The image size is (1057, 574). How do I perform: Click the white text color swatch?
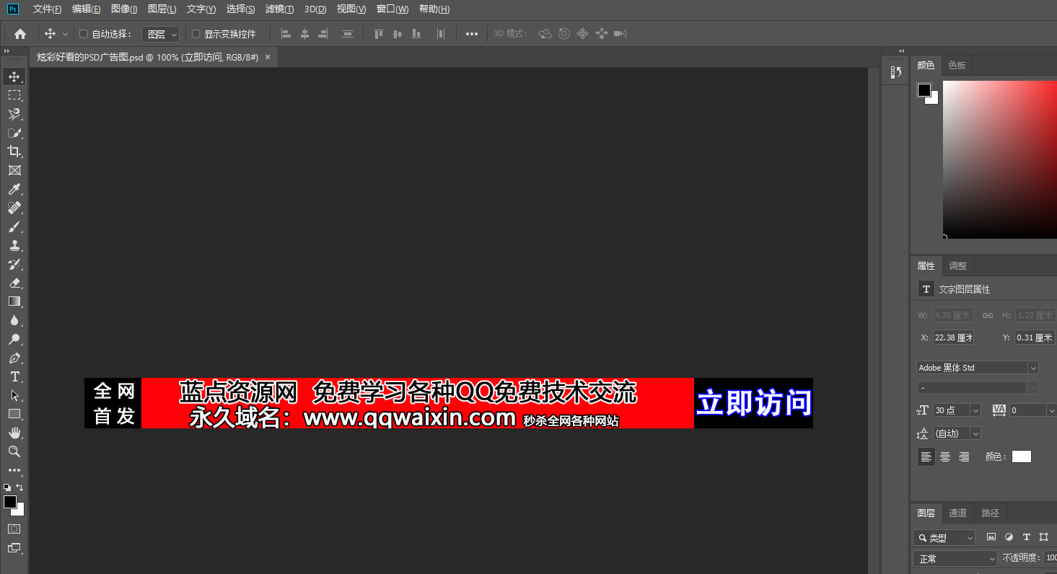coord(1021,456)
